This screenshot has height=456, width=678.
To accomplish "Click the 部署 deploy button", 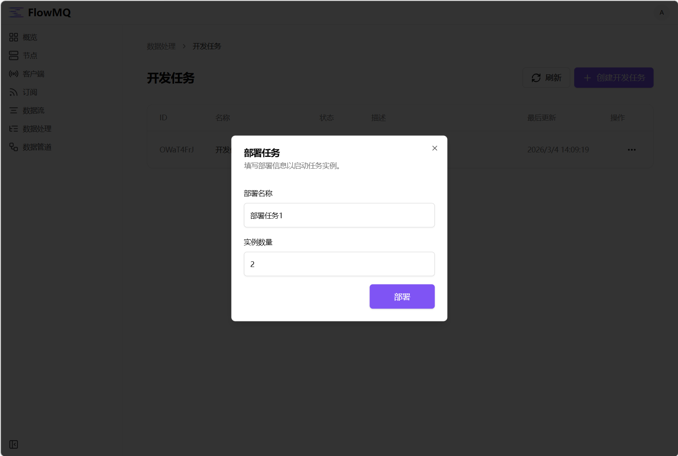I will coord(402,297).
